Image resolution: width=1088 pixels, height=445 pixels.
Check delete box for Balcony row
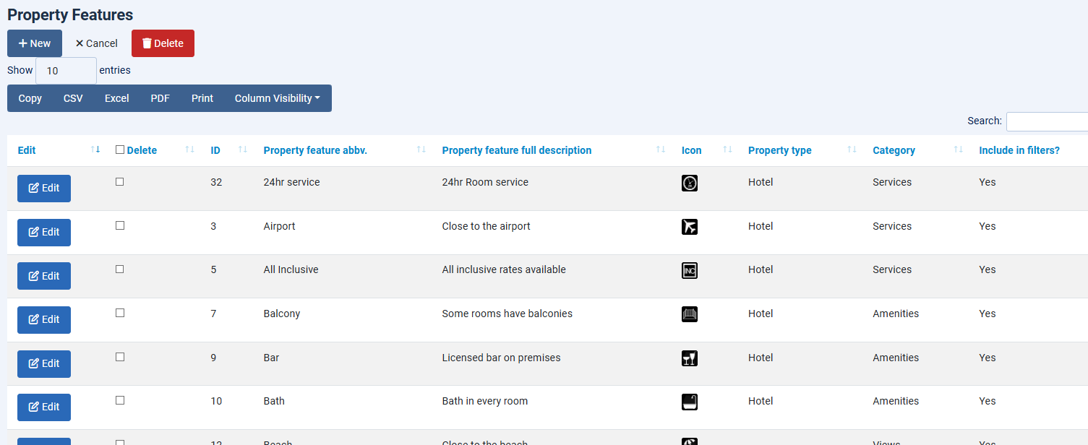(x=120, y=313)
